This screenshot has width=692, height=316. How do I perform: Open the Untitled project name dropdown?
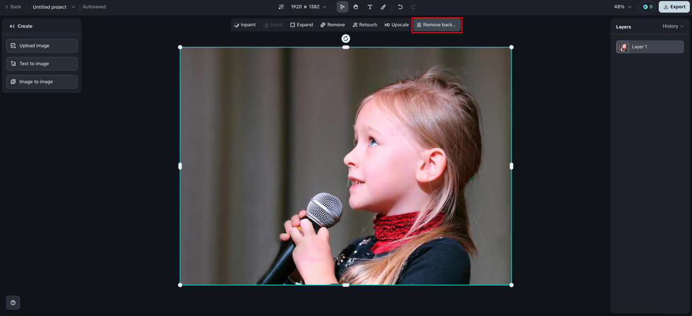coord(54,7)
